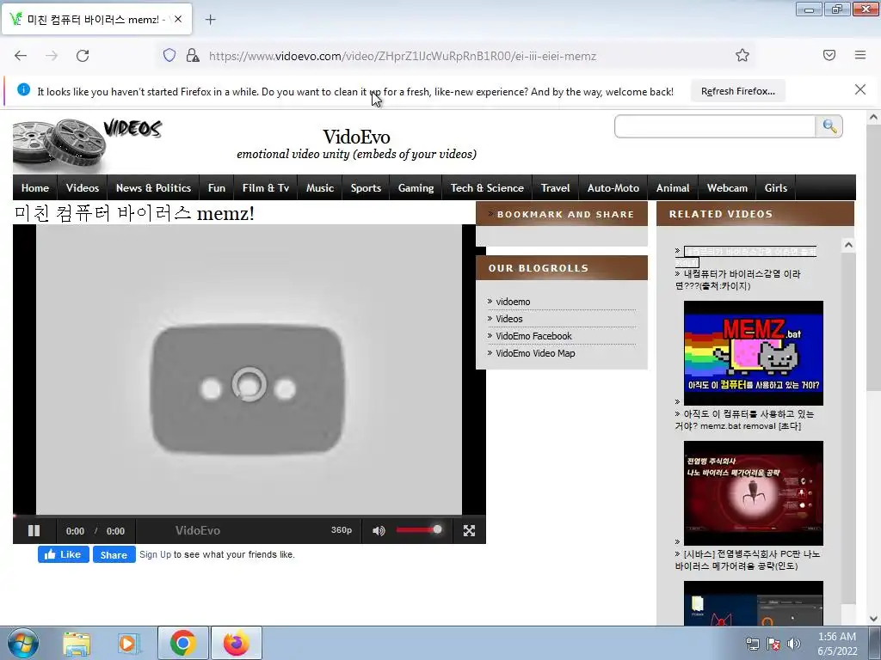Enter fullscreen video mode
881x660 pixels.
point(469,530)
